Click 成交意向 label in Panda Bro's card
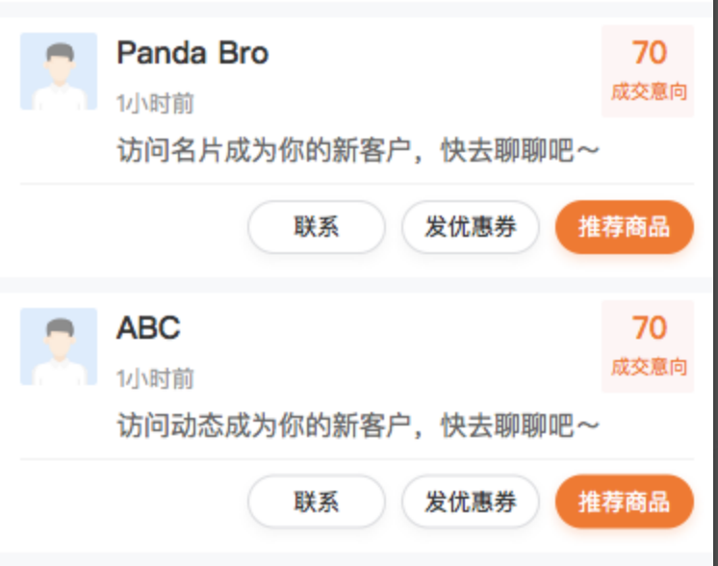 (x=649, y=92)
